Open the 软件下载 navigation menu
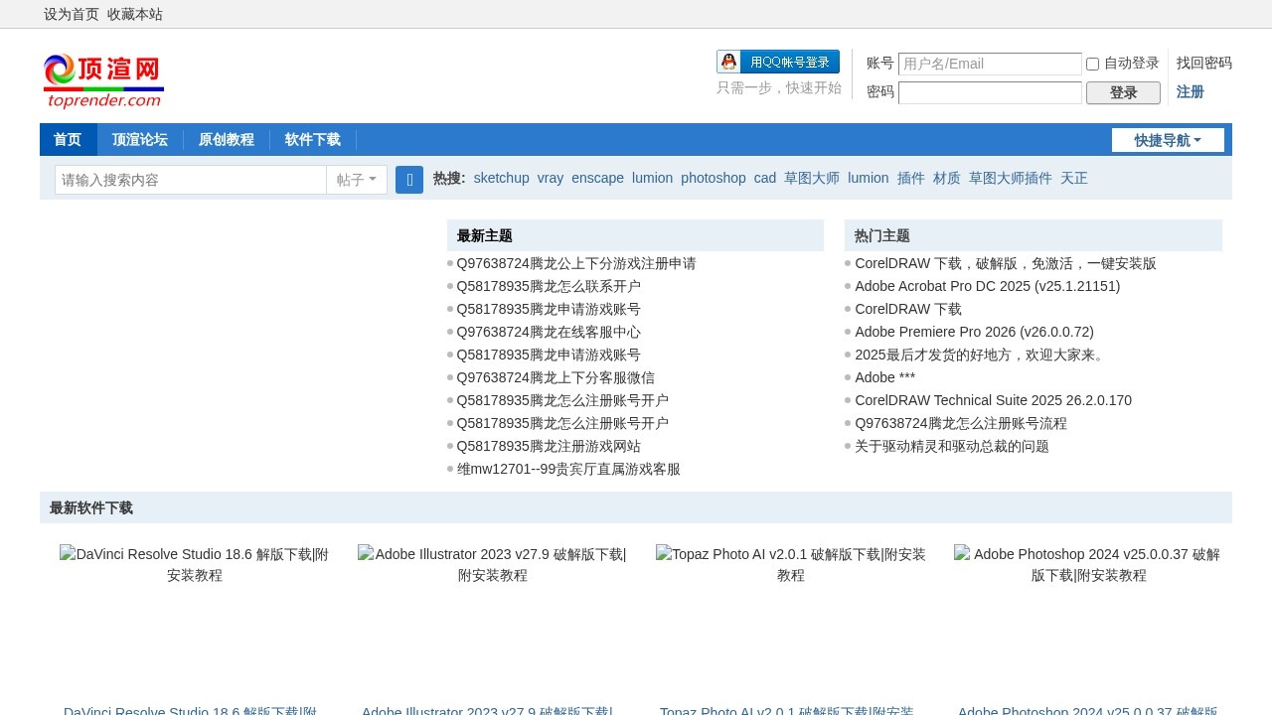The height and width of the screenshot is (715, 1272). [x=312, y=139]
